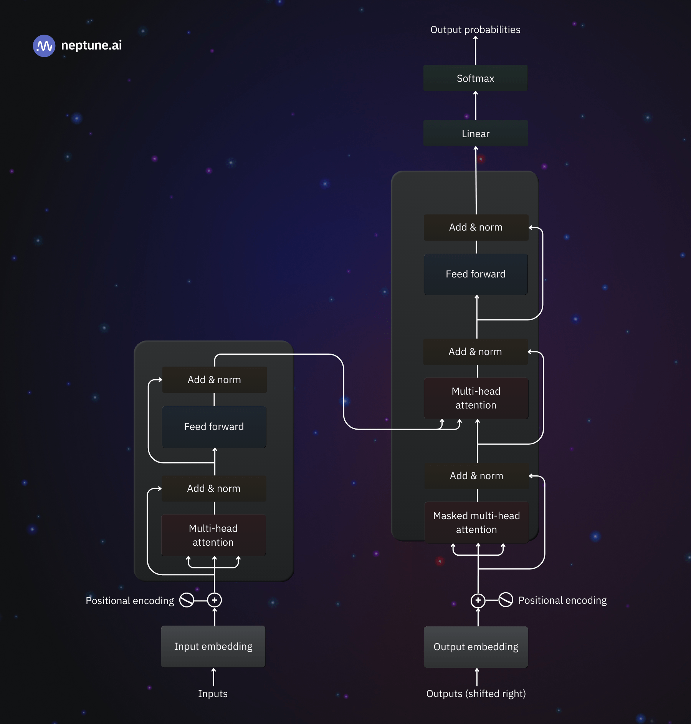Click the Input embedding block

coord(213,647)
